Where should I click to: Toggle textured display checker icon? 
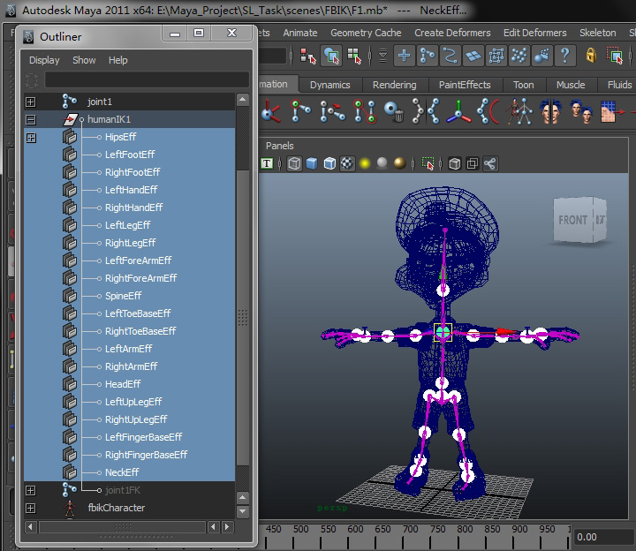[347, 163]
